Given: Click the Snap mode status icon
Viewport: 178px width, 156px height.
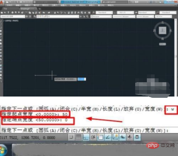Looking at the screenshot, I should click(x=71, y=137).
